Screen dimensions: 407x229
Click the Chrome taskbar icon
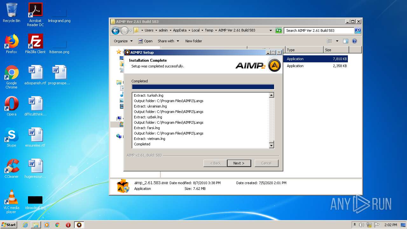(x=58, y=225)
